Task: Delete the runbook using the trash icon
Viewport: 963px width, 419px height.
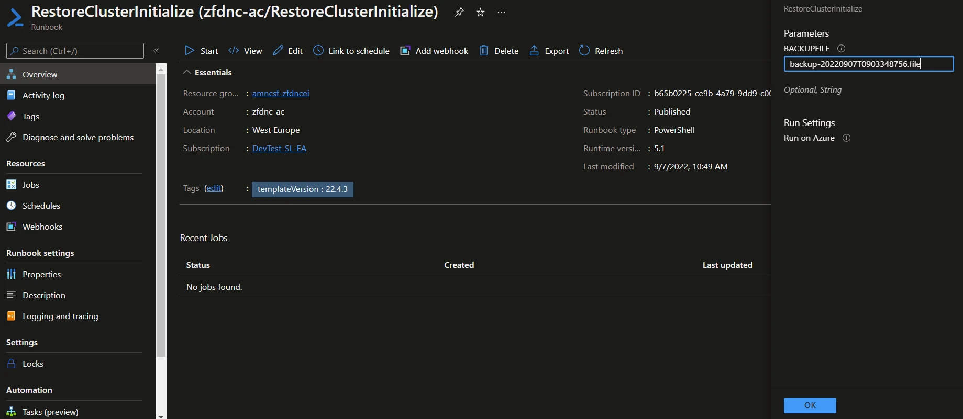Action: tap(499, 51)
